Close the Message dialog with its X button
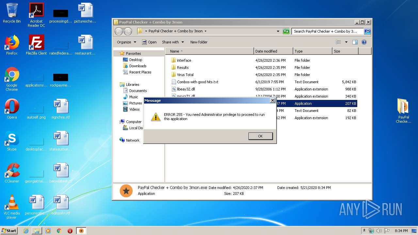Image resolution: width=418 pixels, height=235 pixels. click(273, 101)
